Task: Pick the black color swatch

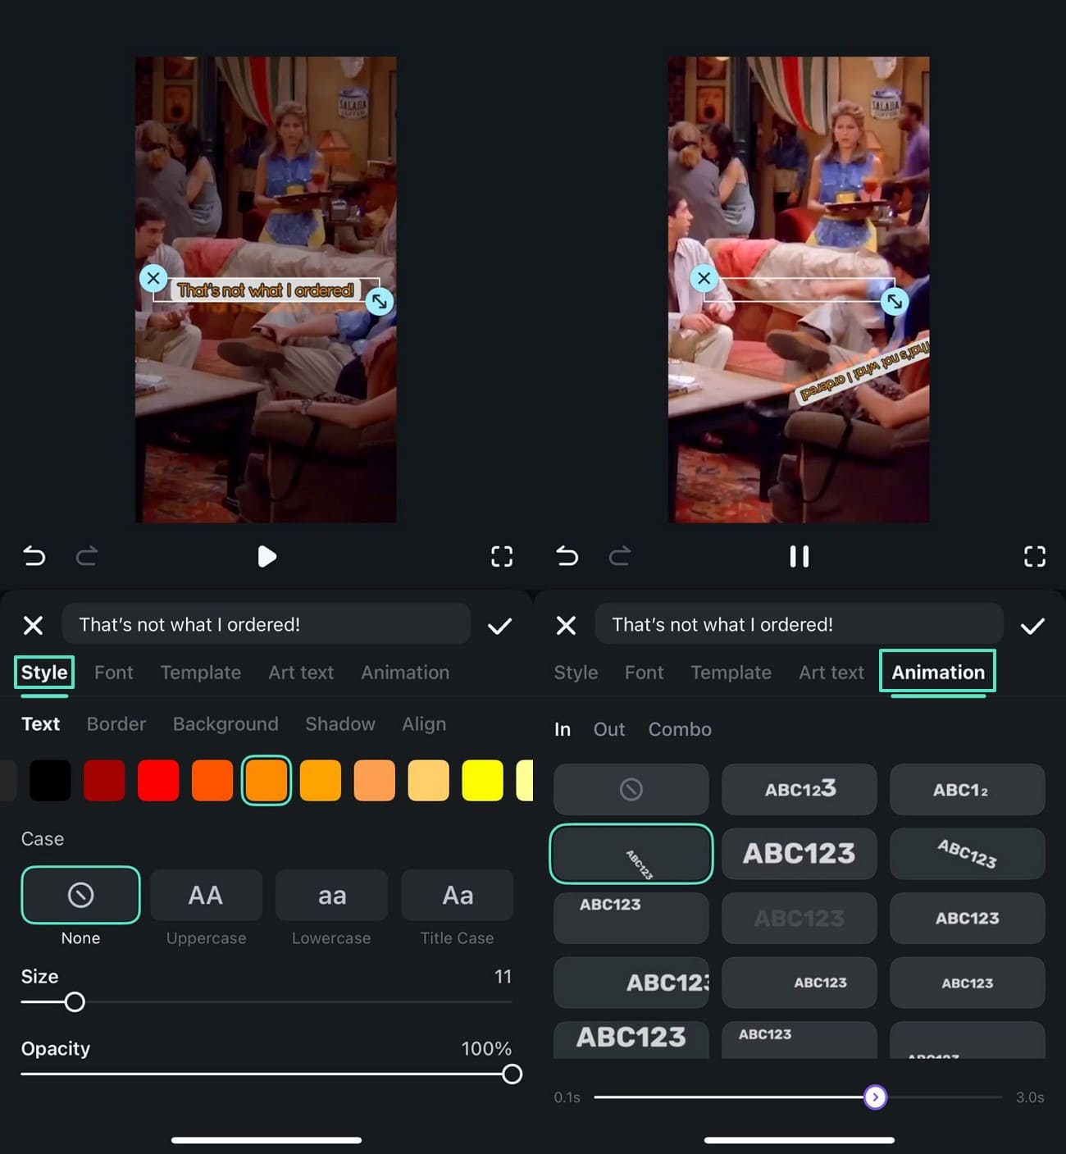Action: (50, 780)
